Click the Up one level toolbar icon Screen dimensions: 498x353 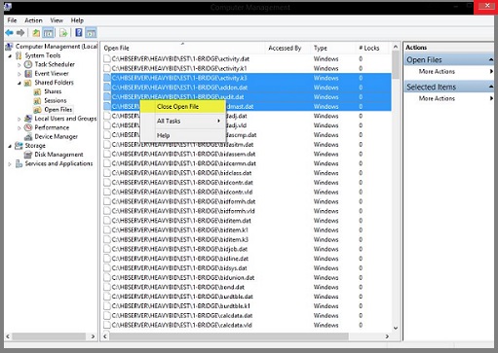[x=36, y=33]
